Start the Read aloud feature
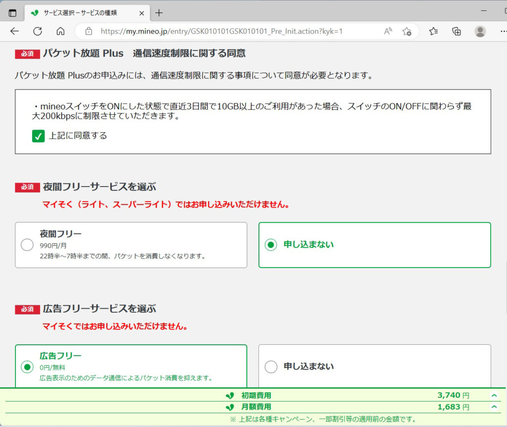The height and width of the screenshot is (427, 507). [x=388, y=31]
